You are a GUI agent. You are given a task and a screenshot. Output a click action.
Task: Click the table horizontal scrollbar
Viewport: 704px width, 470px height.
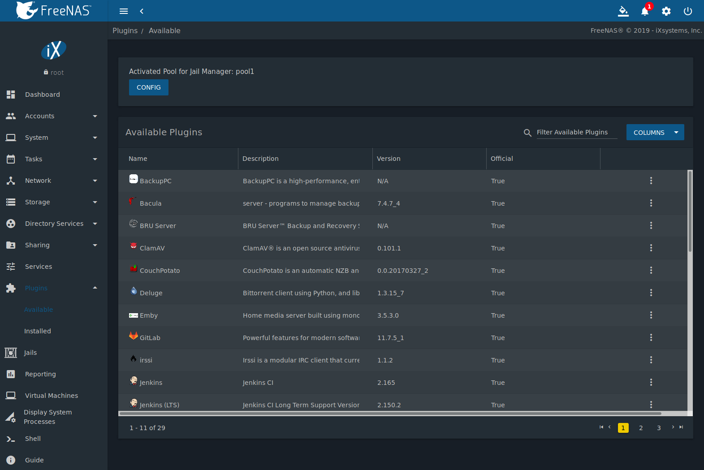(x=390, y=414)
